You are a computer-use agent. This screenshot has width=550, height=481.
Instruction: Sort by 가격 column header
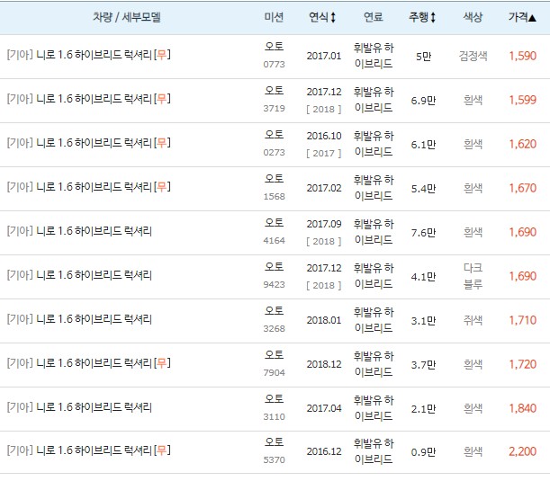click(x=522, y=17)
